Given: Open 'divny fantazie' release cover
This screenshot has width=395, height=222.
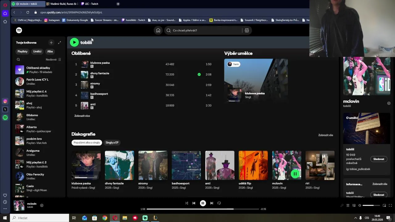Looking at the screenshot, I should [119, 165].
